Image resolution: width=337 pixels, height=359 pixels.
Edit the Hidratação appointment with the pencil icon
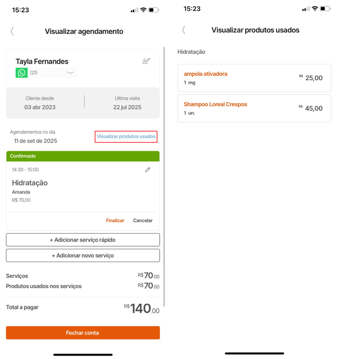click(147, 169)
